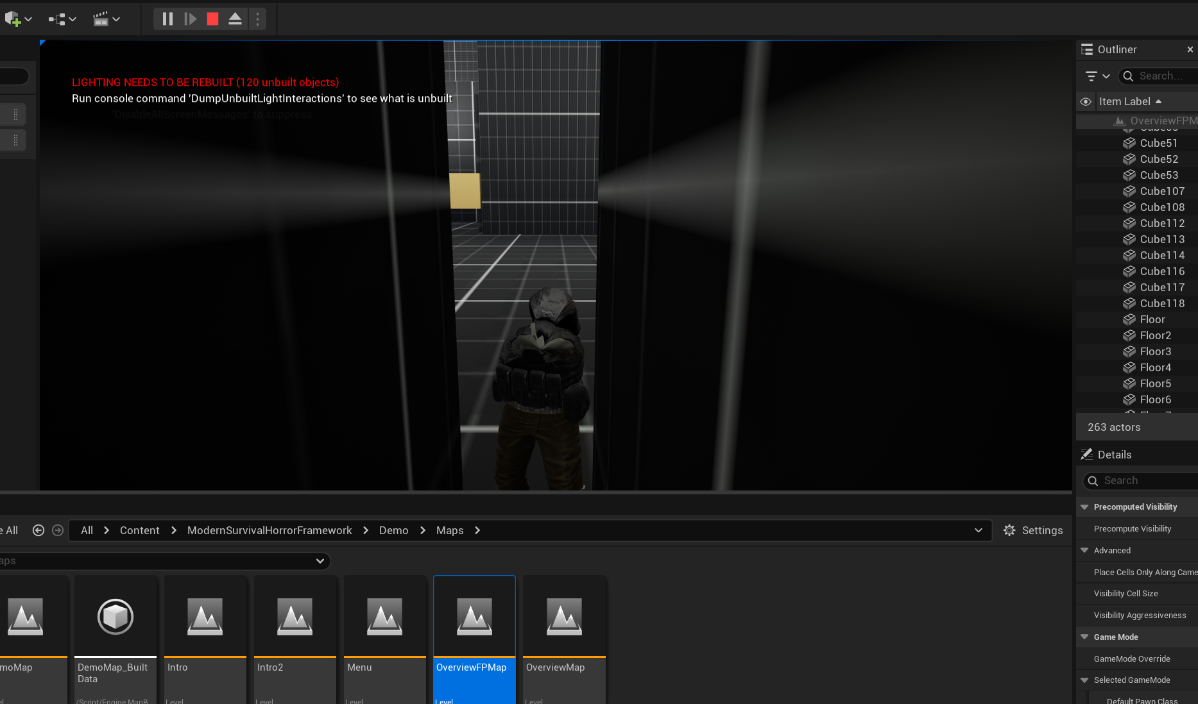Click the frame skip icon

[190, 19]
